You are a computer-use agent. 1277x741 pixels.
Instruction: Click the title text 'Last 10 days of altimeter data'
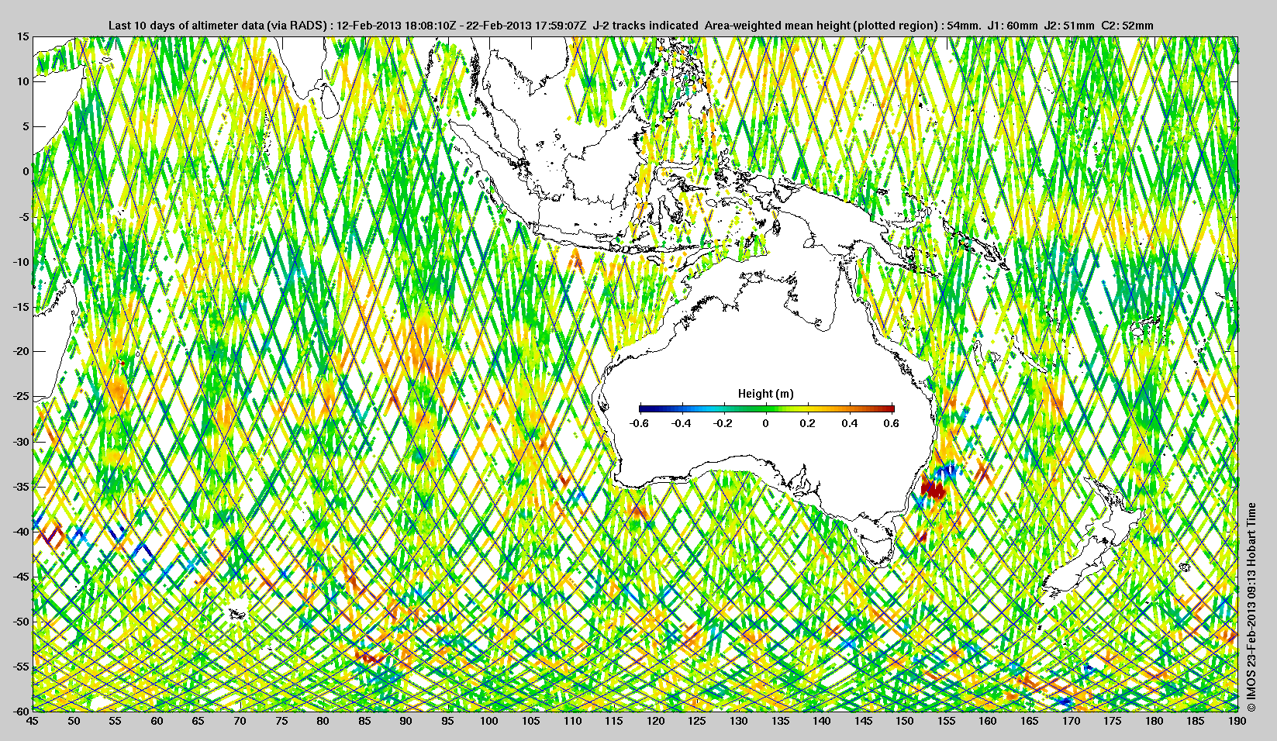pos(186,26)
